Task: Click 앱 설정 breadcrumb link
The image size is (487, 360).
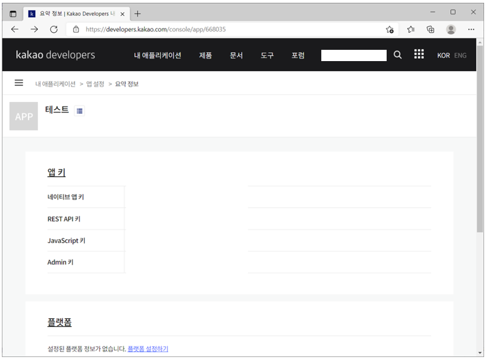Action: tap(95, 84)
